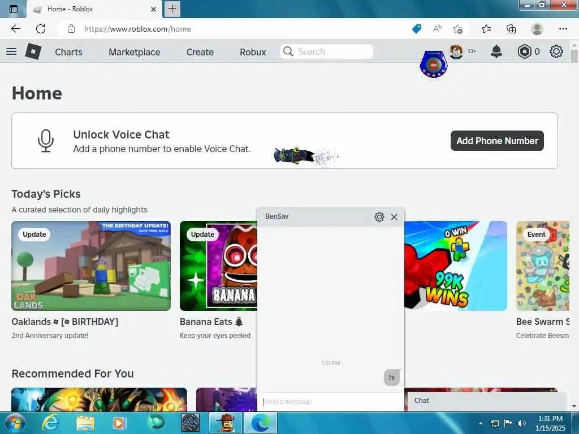Click the Recommended For You heading

tap(73, 374)
